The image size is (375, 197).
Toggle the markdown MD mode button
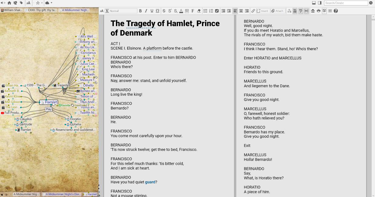pos(306,11)
